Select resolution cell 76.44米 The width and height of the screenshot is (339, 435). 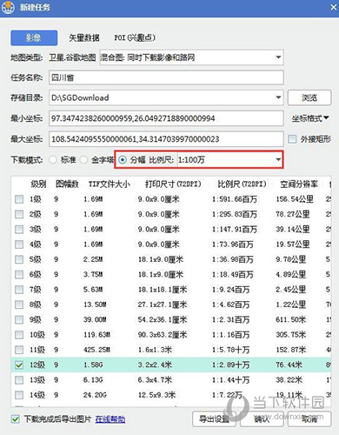[x=289, y=365]
